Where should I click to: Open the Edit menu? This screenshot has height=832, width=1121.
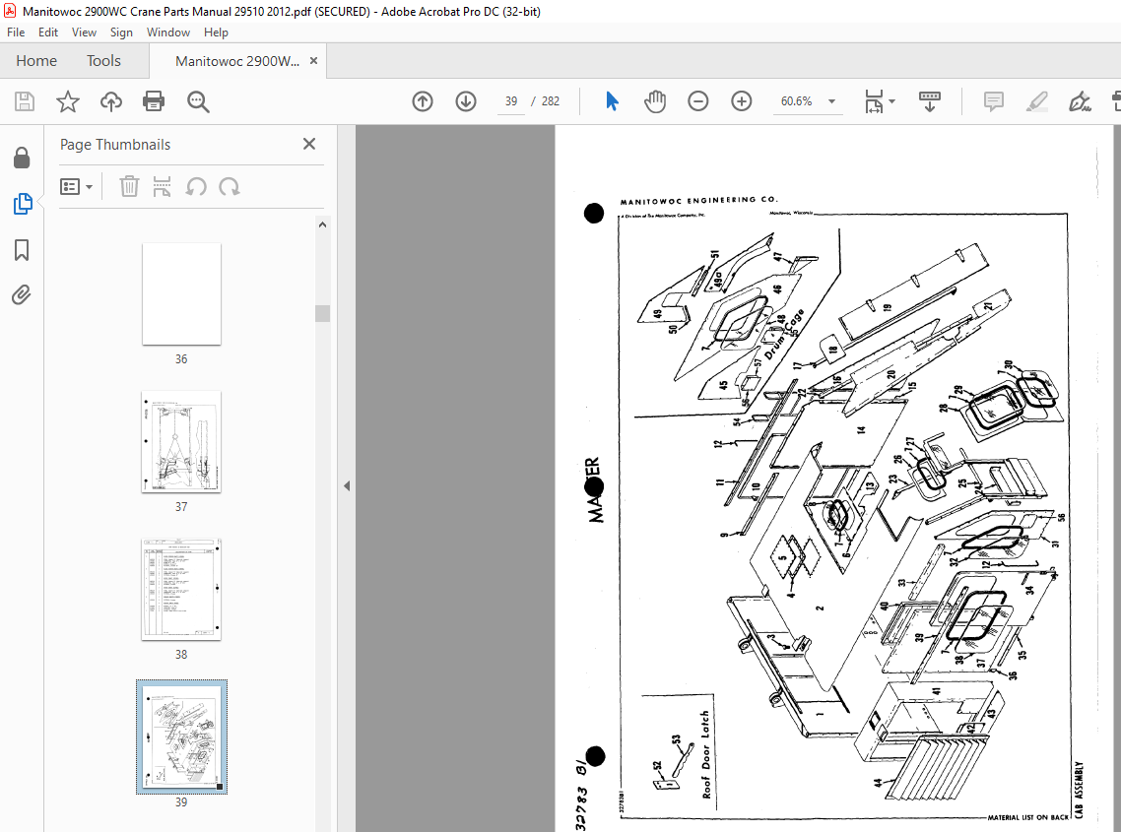[48, 32]
